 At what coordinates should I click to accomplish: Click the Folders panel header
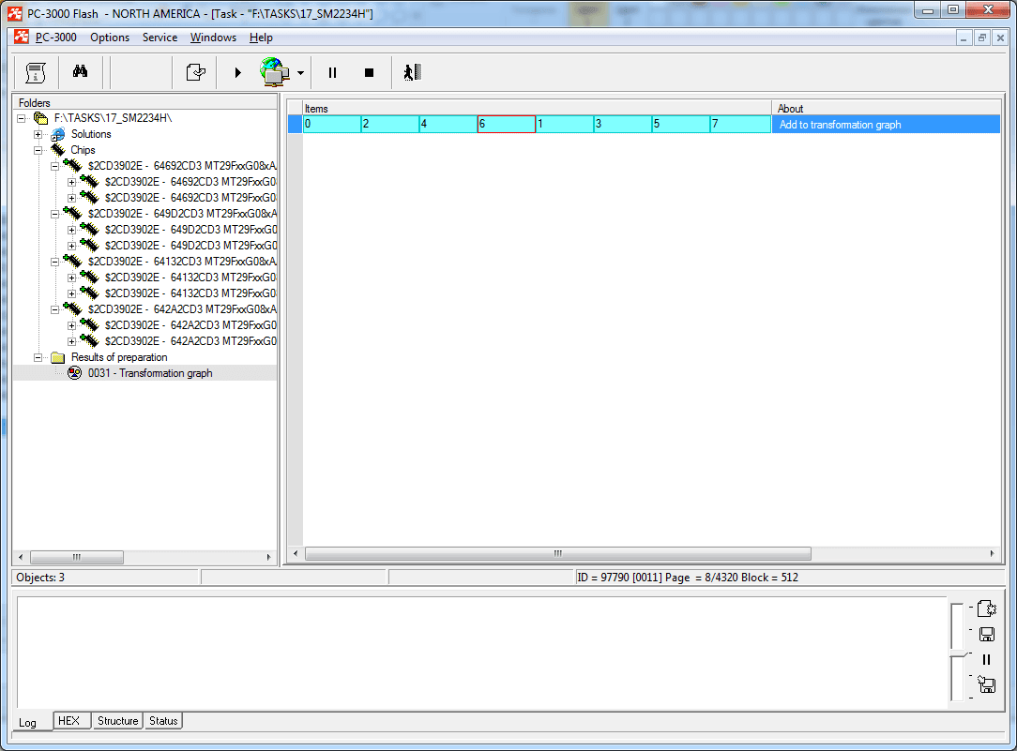(145, 102)
